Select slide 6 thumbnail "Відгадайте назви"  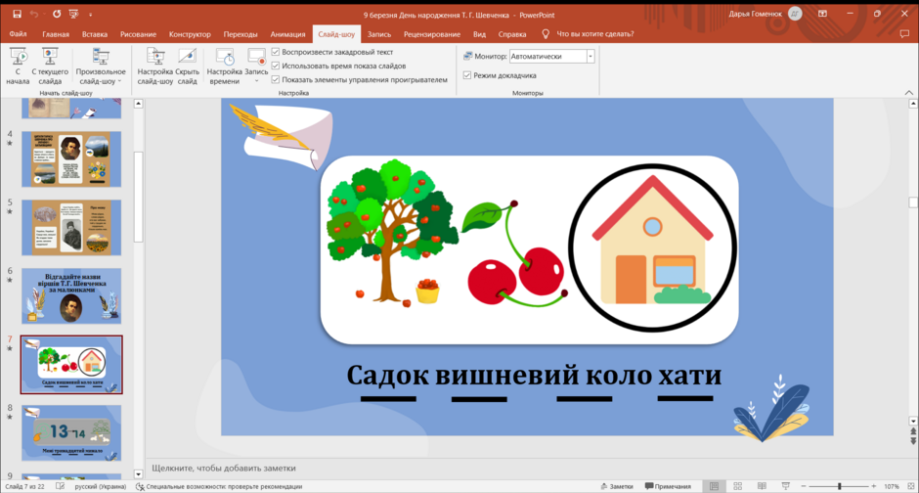71,296
